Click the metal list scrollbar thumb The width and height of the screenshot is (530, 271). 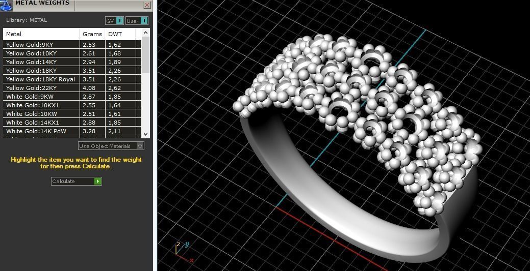pos(146,55)
